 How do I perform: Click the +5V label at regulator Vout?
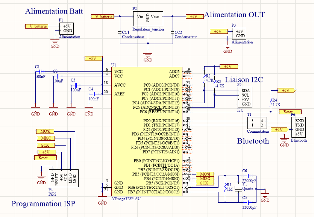pyautogui.click(x=194, y=17)
